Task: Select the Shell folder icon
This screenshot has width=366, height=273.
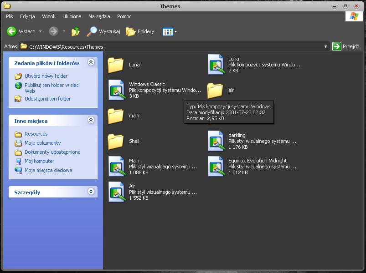Action: pos(115,142)
